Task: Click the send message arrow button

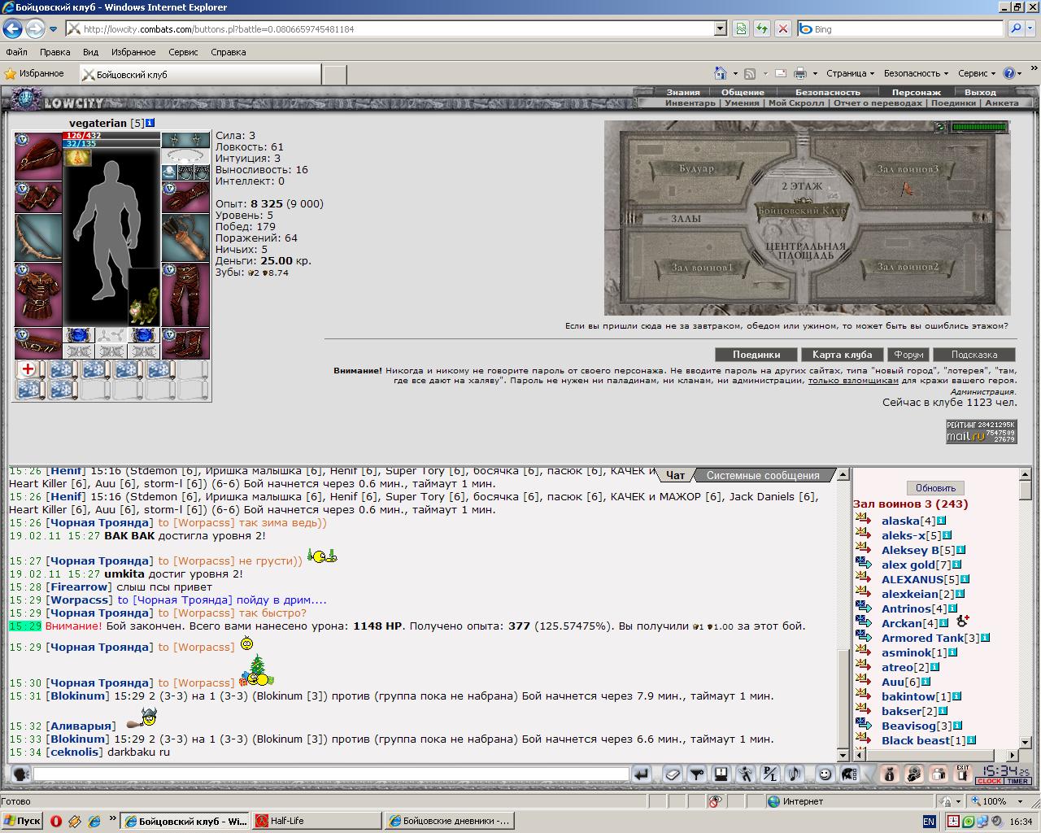Action: (x=642, y=774)
